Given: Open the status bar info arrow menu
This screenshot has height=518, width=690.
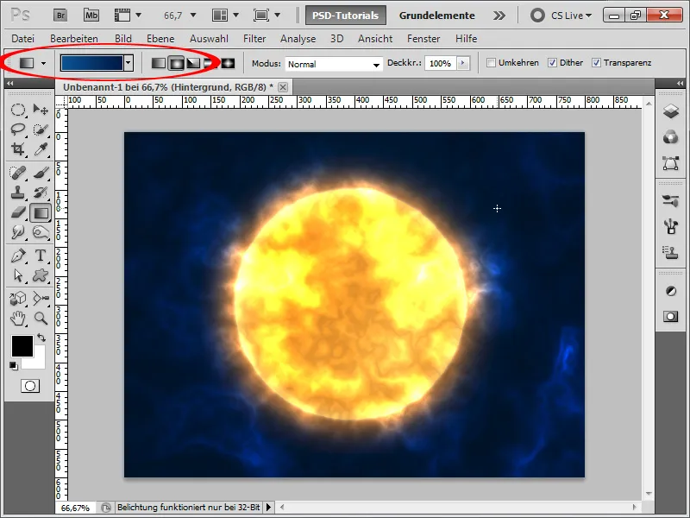Looking at the screenshot, I should pos(268,508).
